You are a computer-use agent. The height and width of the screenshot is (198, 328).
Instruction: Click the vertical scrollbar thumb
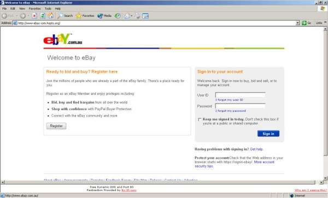325,93
